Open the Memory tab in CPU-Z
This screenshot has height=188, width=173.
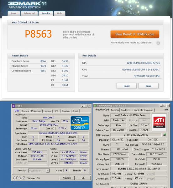pos(47,111)
